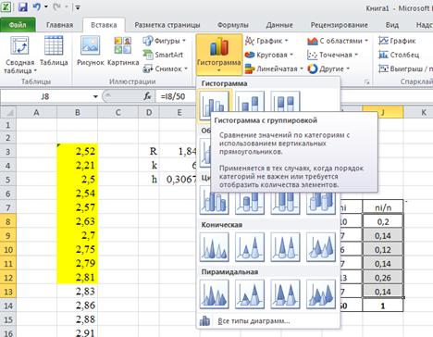Select second cylinder chart type
433x337 pixels.
(x=250, y=204)
